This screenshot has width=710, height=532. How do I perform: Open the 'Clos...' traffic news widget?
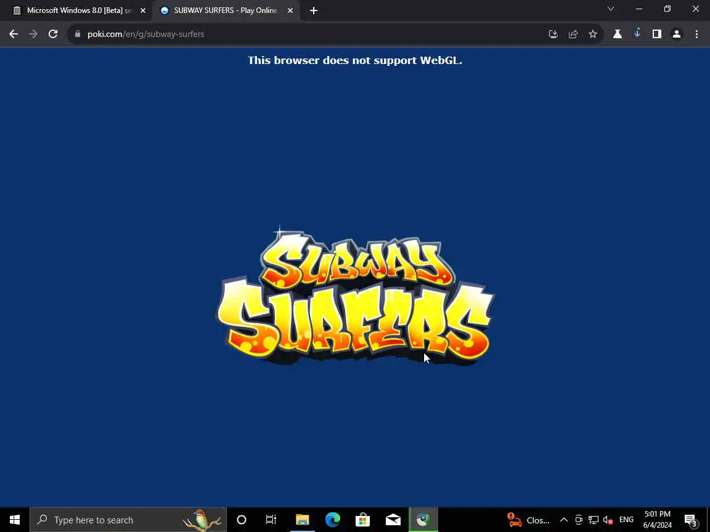(x=528, y=520)
